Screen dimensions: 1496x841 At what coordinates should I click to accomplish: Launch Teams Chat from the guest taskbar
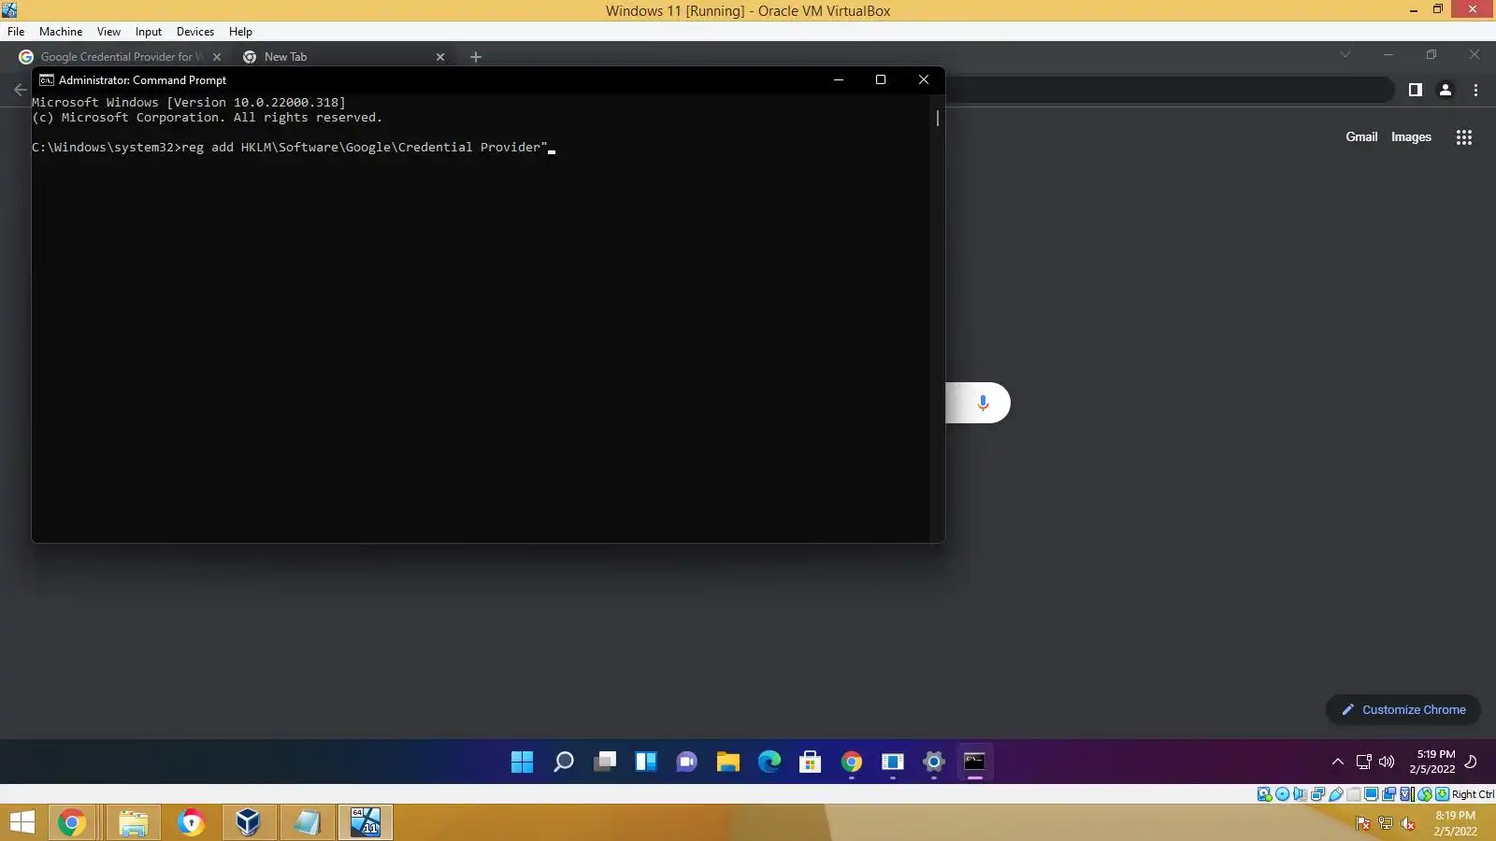click(x=687, y=763)
